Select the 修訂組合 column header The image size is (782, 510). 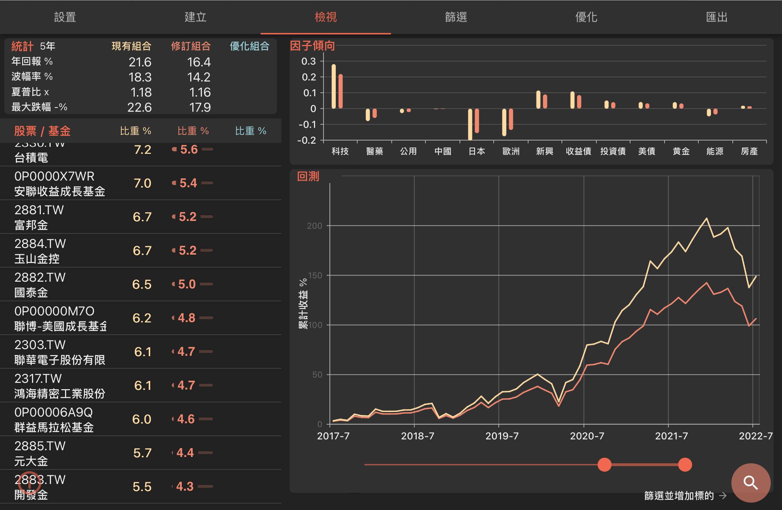[191, 46]
